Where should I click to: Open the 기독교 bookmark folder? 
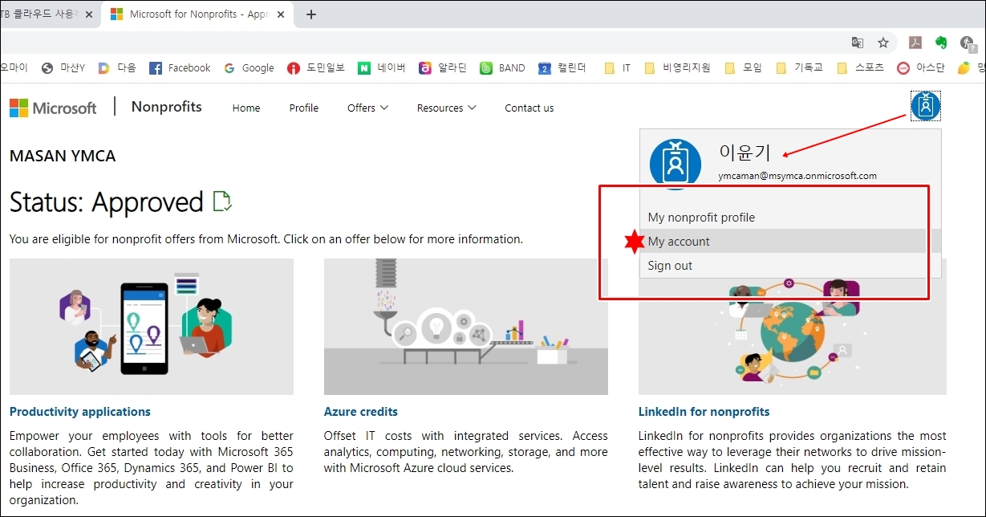(799, 68)
